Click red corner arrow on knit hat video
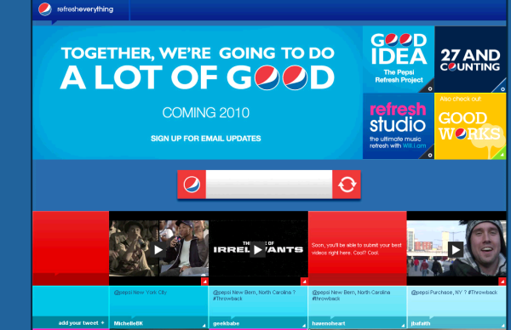 click(x=502, y=282)
